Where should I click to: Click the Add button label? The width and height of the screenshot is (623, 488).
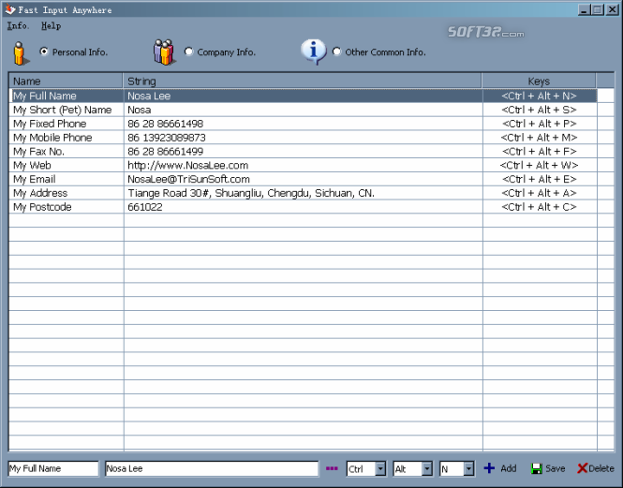click(508, 468)
